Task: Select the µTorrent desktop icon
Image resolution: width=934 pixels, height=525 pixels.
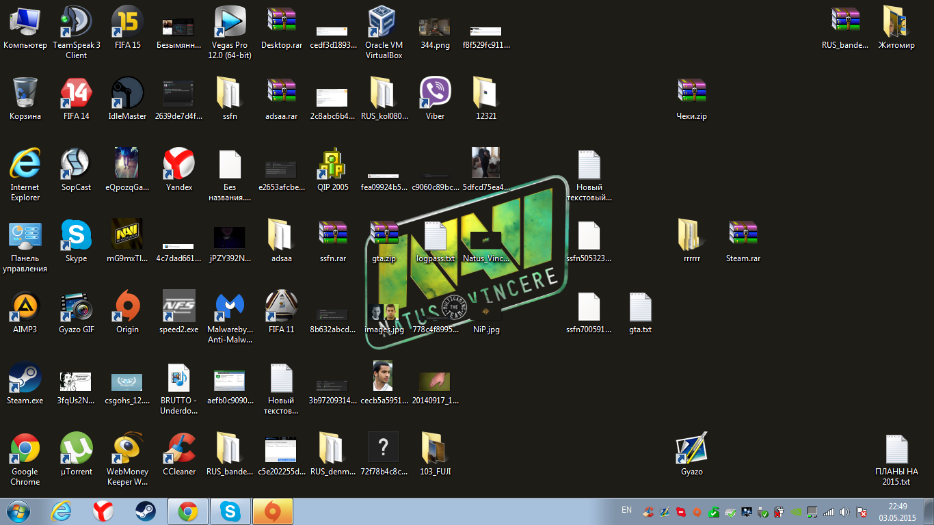Action: coord(76,454)
